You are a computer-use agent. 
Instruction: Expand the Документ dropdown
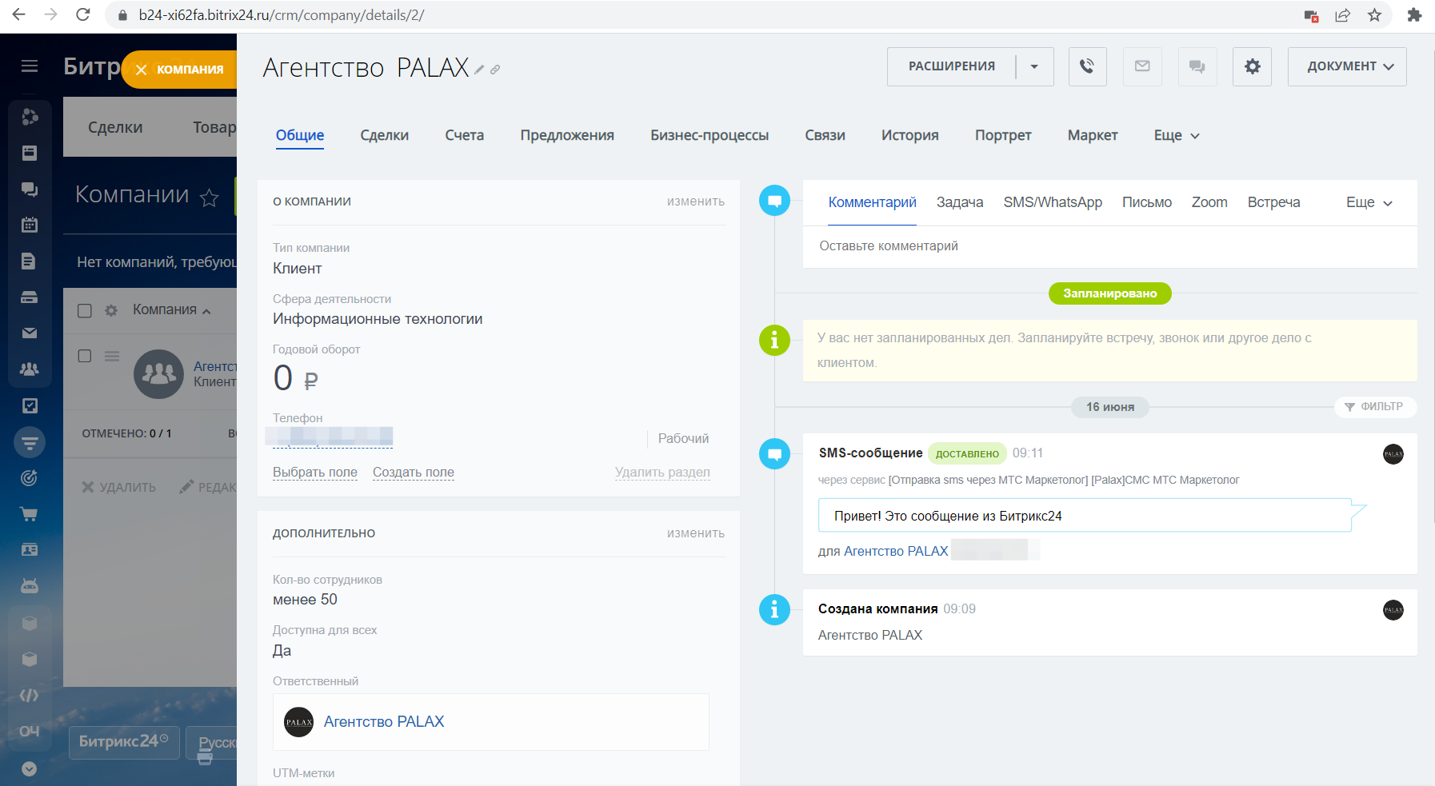pyautogui.click(x=1347, y=66)
